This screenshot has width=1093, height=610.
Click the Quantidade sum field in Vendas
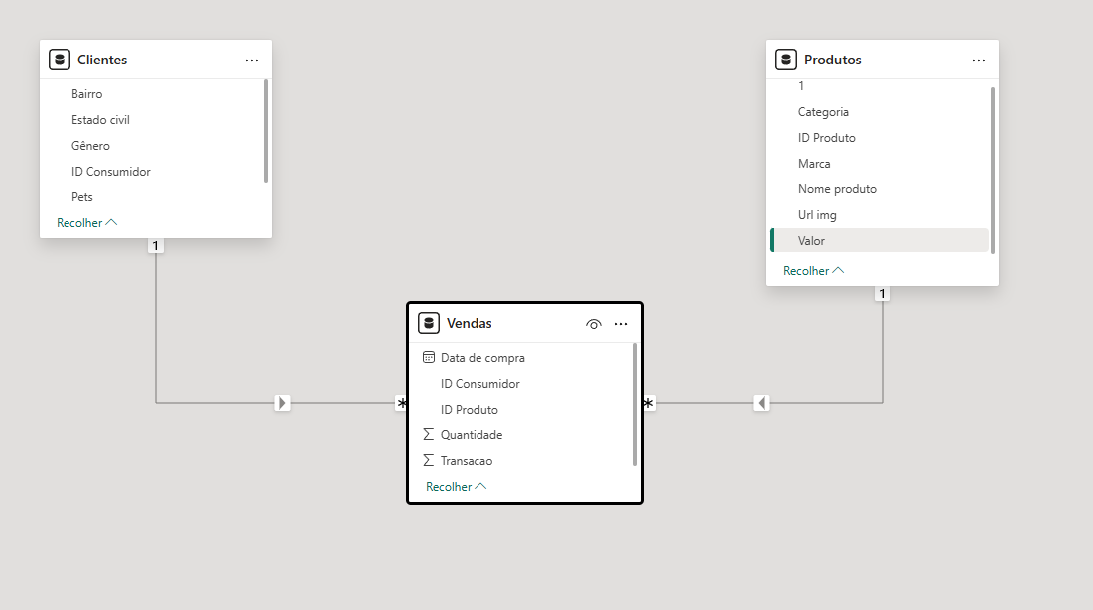point(472,435)
